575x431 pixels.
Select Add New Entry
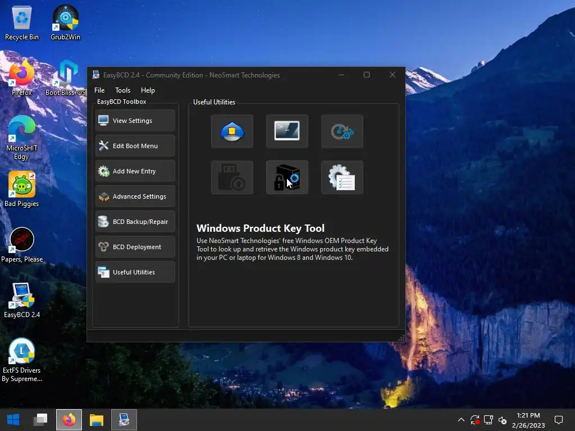[135, 171]
